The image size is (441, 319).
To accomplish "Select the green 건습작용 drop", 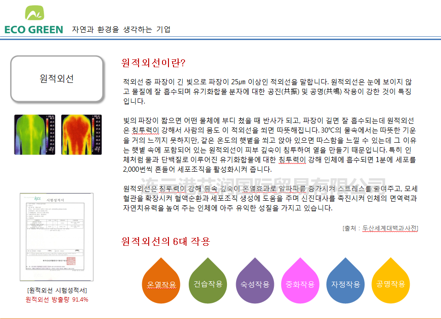I will coord(208,281).
